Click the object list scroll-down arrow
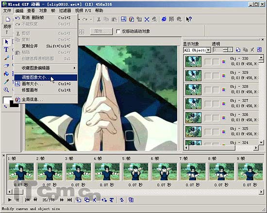The image size is (267, 213). click(261, 142)
